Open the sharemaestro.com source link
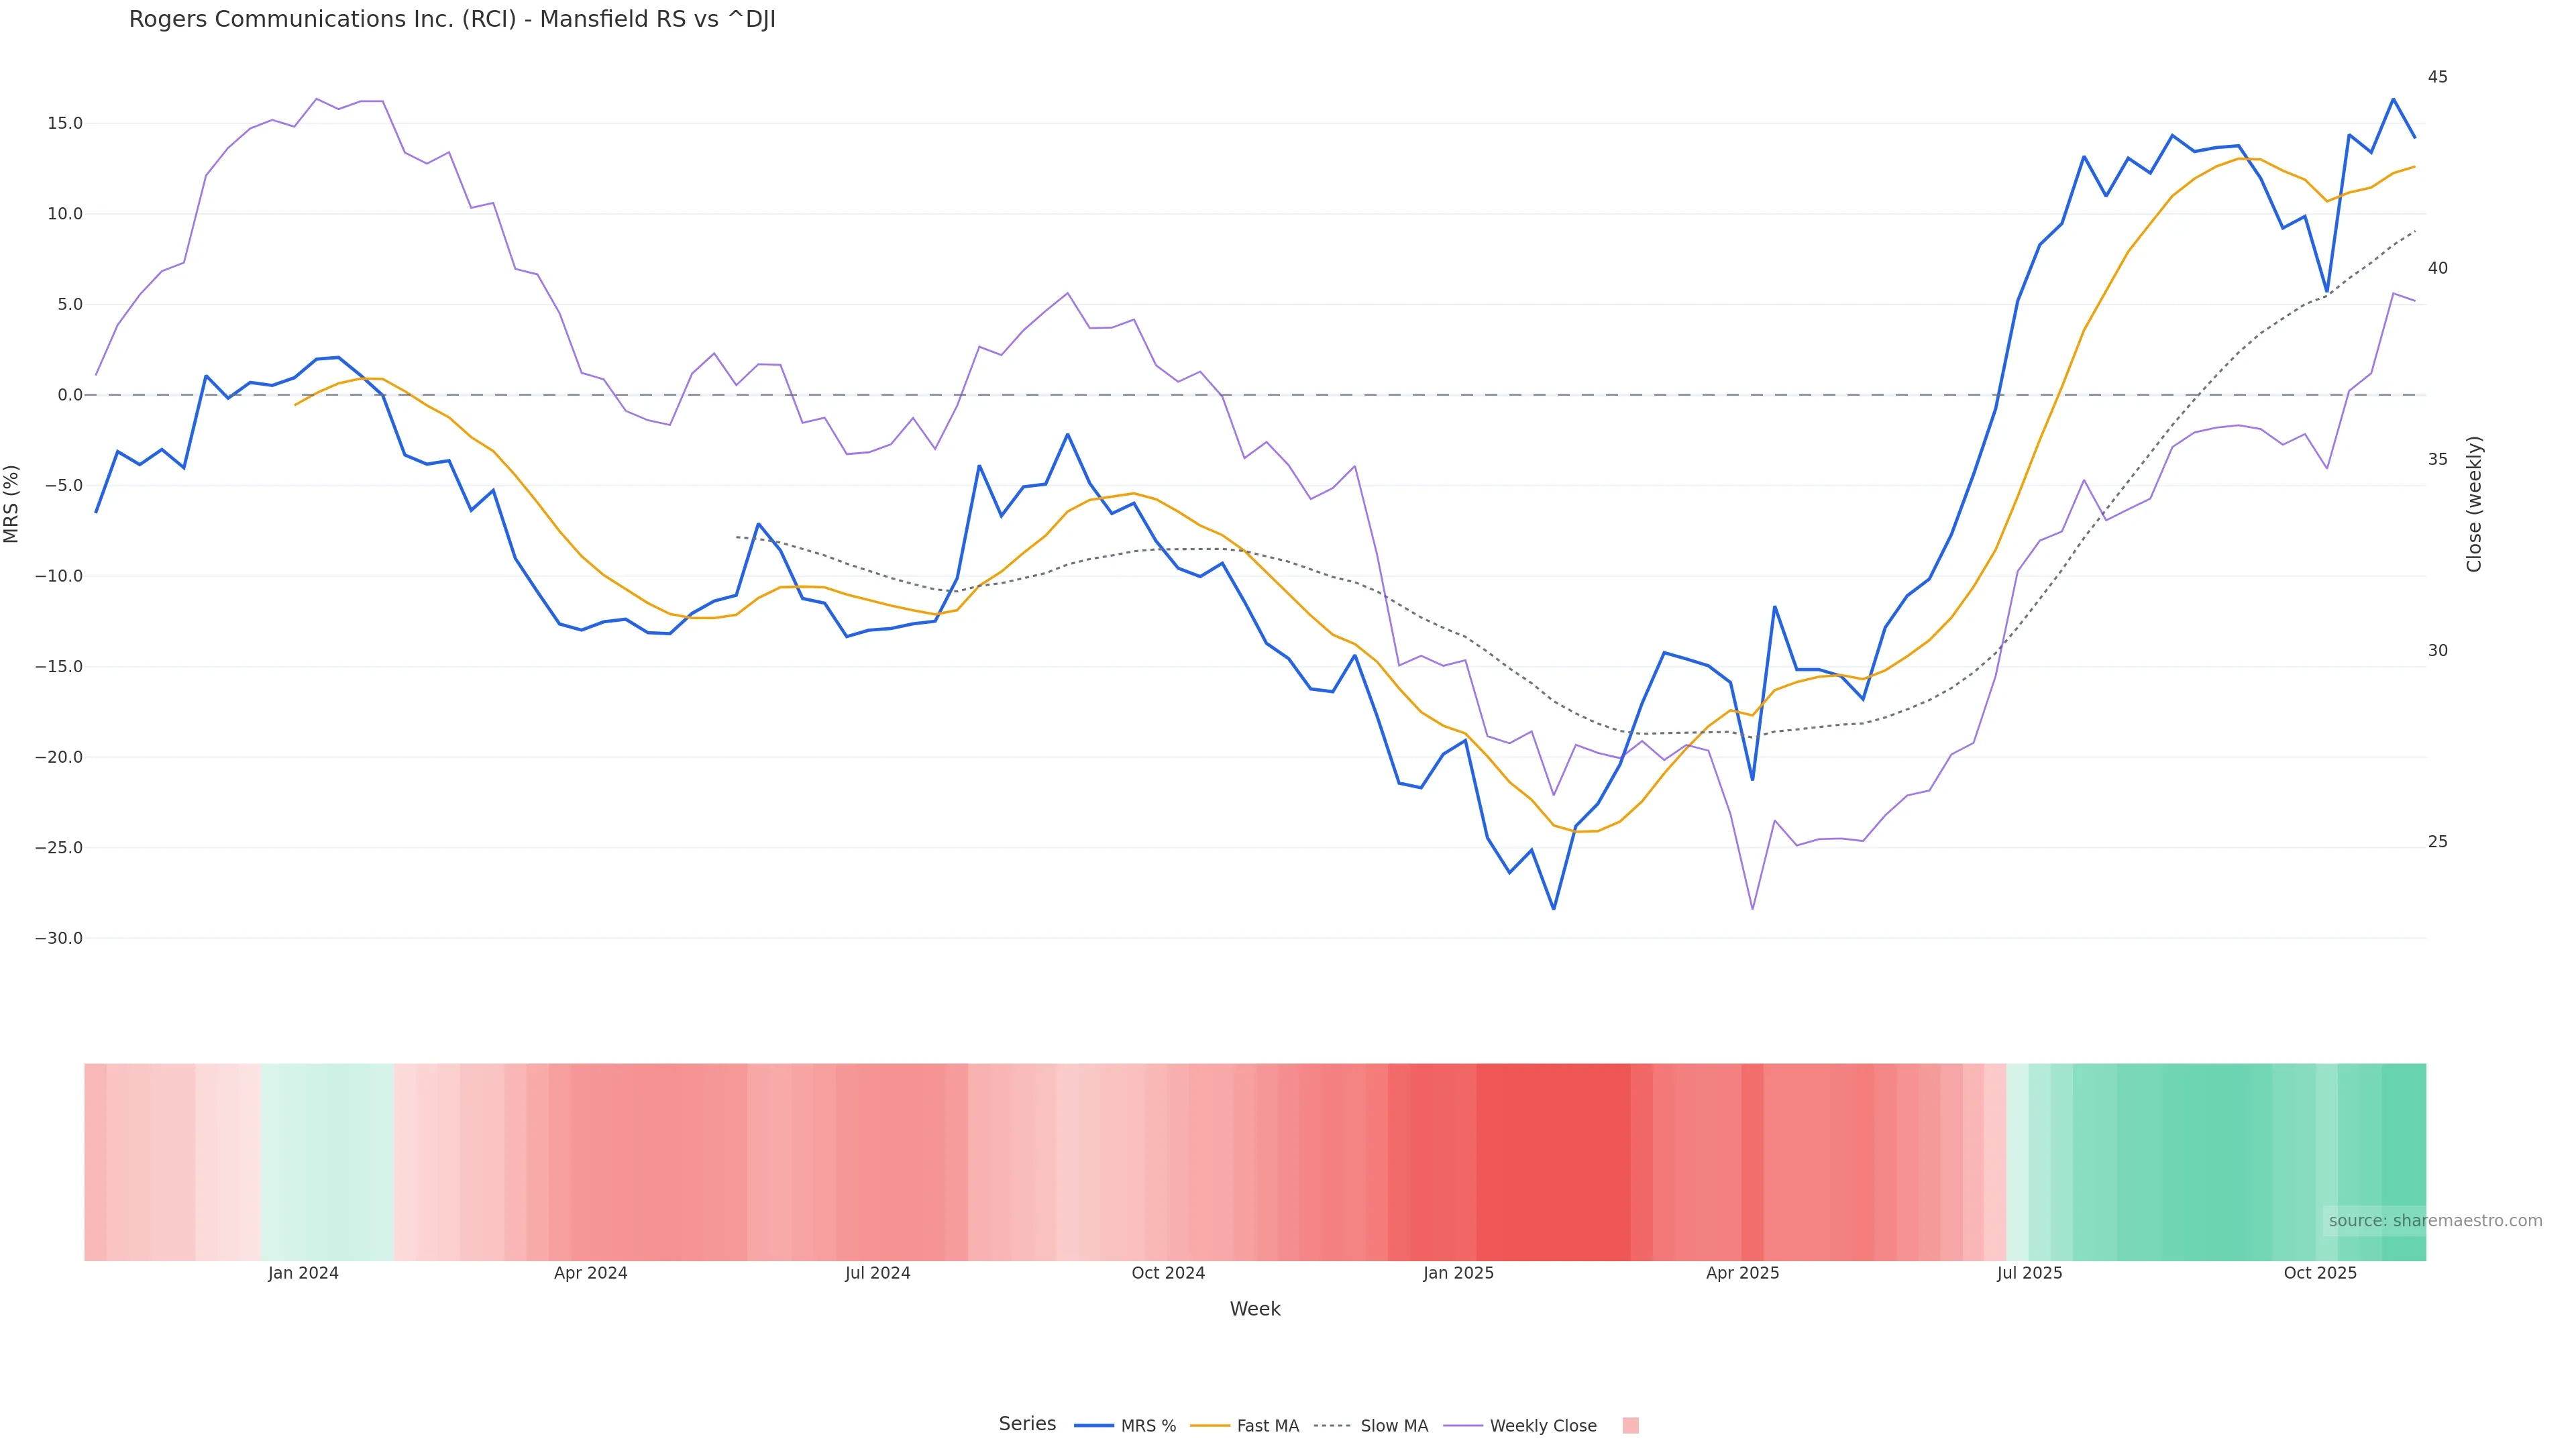The height and width of the screenshot is (1449, 2576). [2435, 1221]
